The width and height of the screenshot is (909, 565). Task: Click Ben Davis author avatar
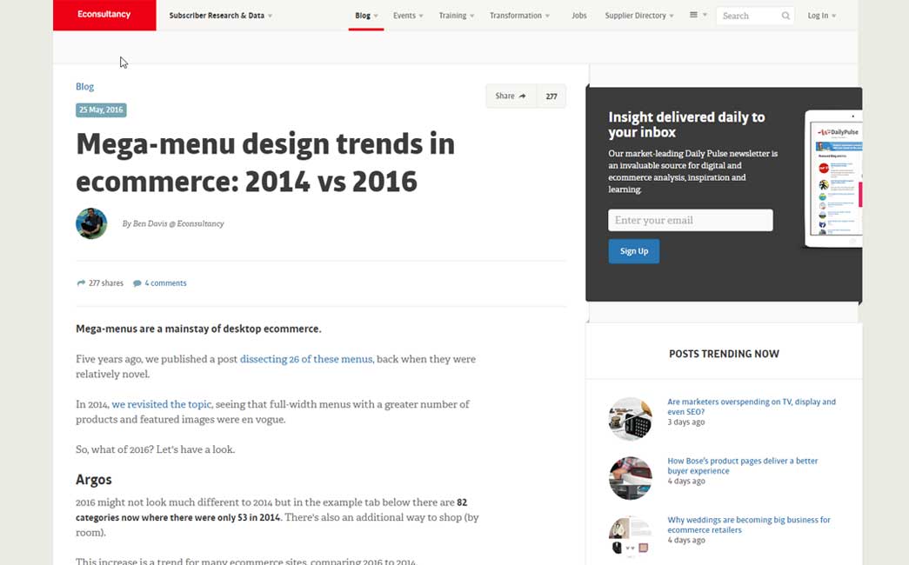(91, 223)
